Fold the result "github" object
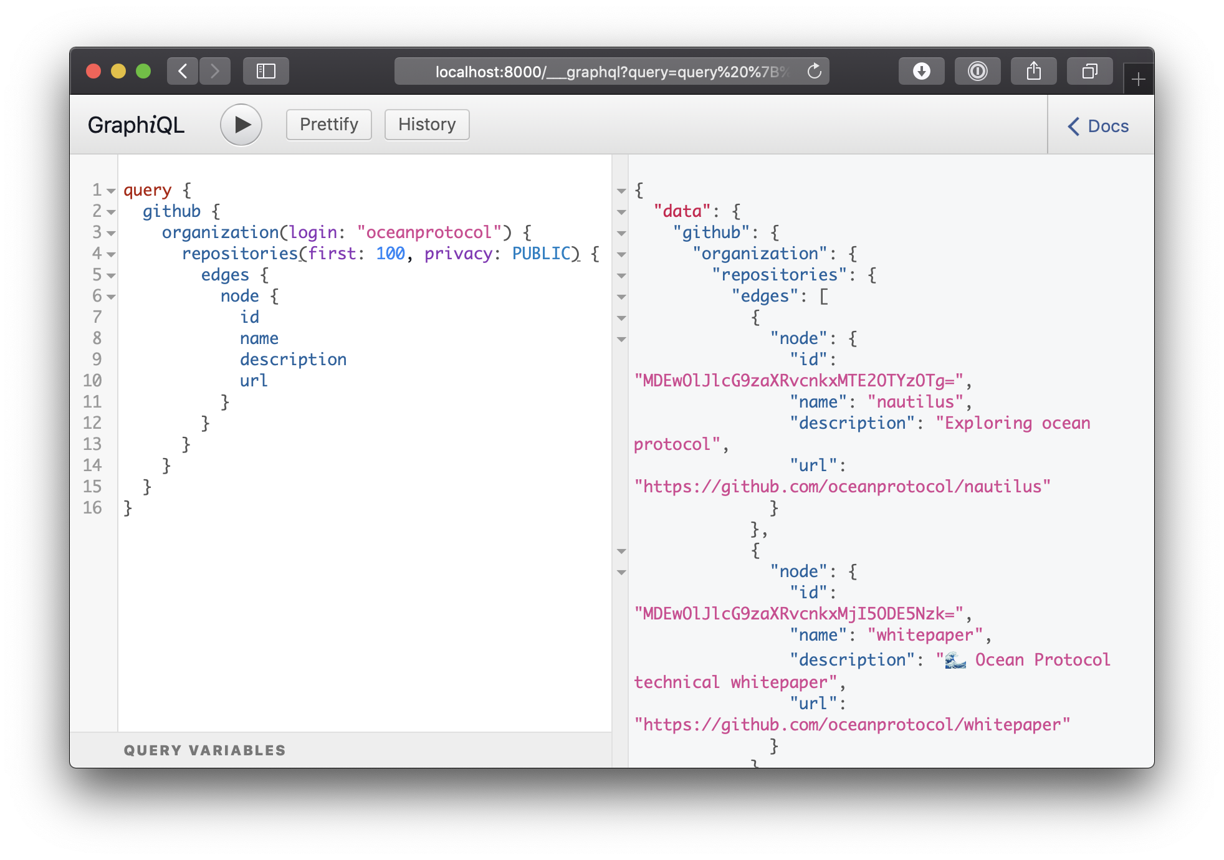1224x860 pixels. [621, 233]
